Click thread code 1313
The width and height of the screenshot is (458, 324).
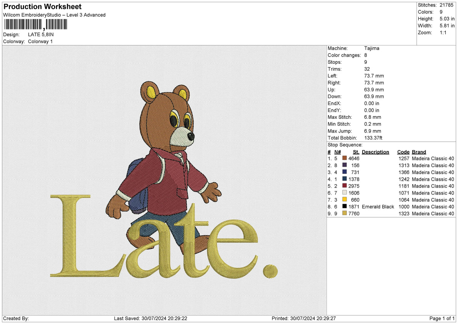(x=404, y=165)
